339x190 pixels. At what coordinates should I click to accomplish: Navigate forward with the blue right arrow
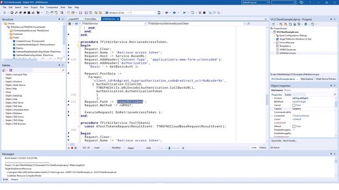point(174,13)
